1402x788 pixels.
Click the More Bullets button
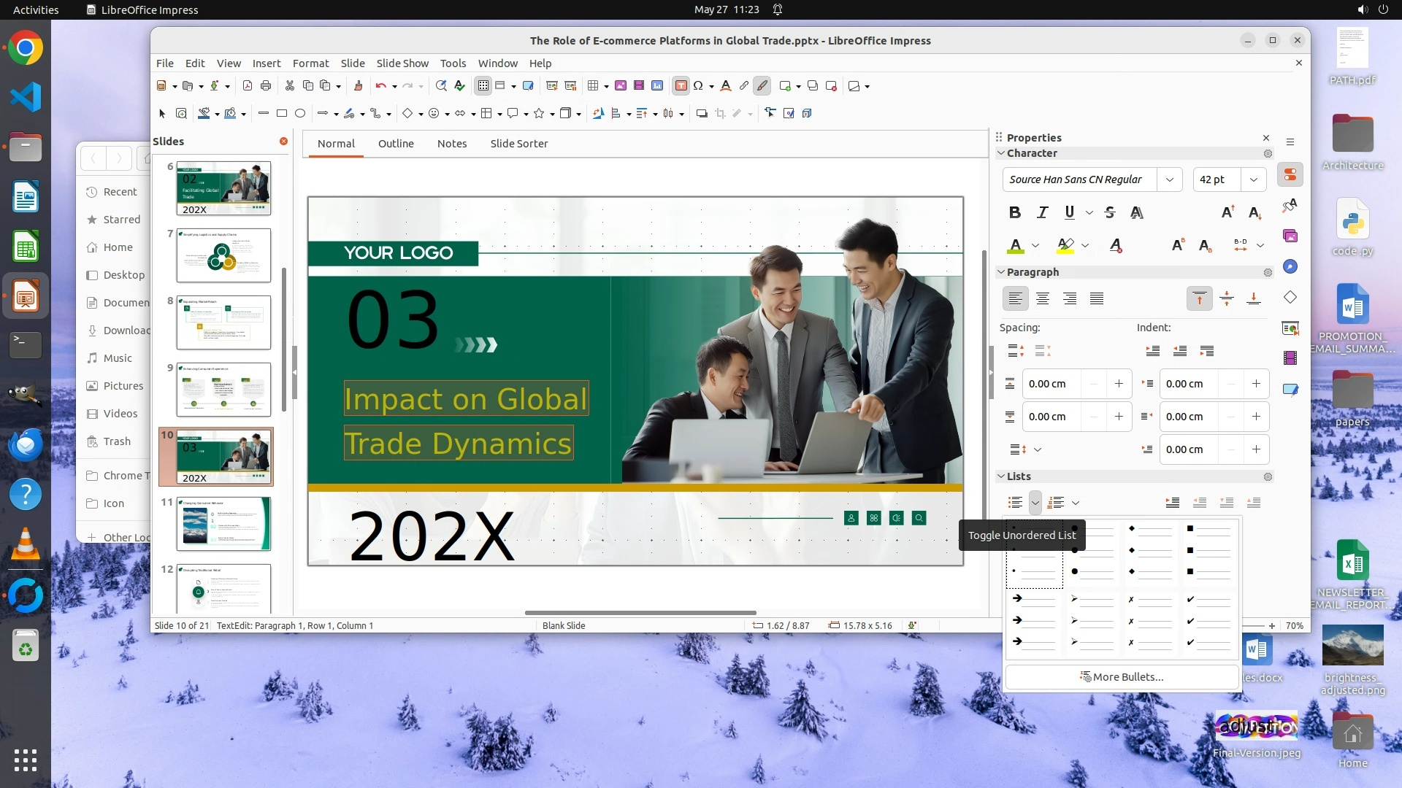point(1122,677)
